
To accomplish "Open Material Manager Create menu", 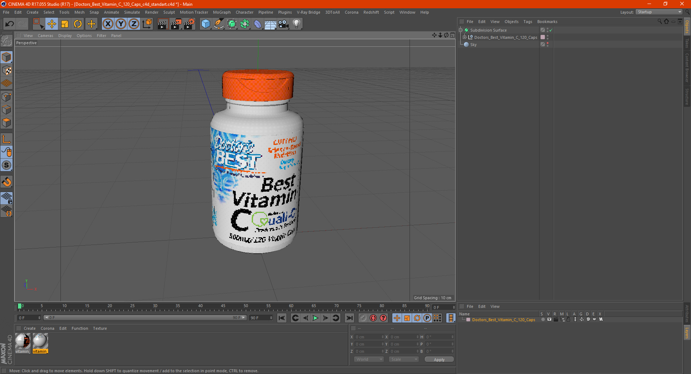I will [30, 328].
